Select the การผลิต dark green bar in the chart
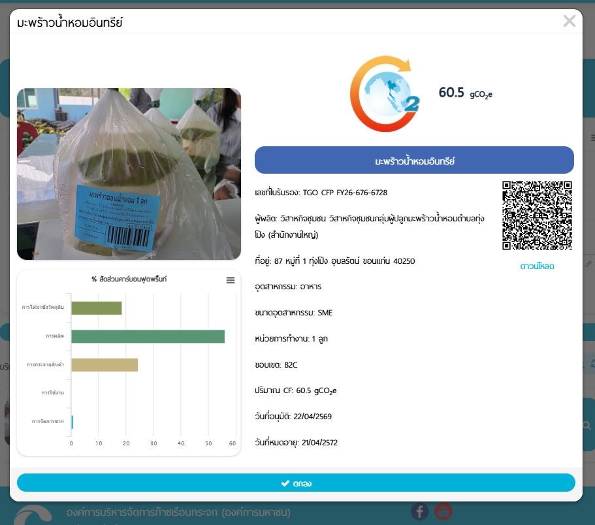Screen dimensions: 595x525 (x=148, y=336)
